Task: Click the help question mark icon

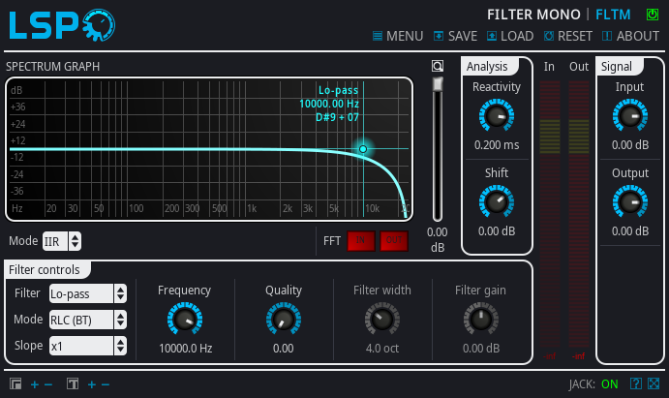Action: pos(636,384)
